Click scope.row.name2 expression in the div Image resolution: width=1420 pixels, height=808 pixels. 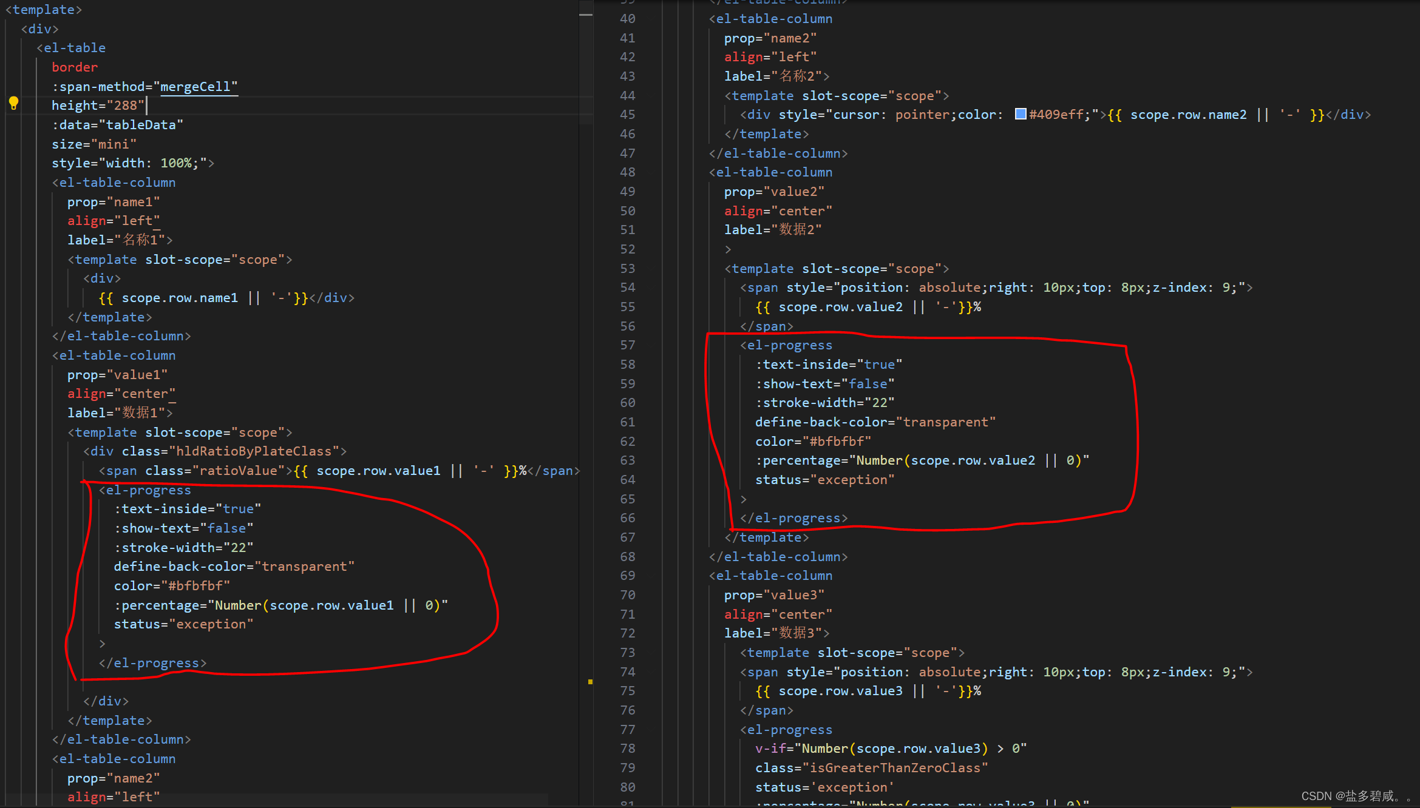tap(1188, 115)
